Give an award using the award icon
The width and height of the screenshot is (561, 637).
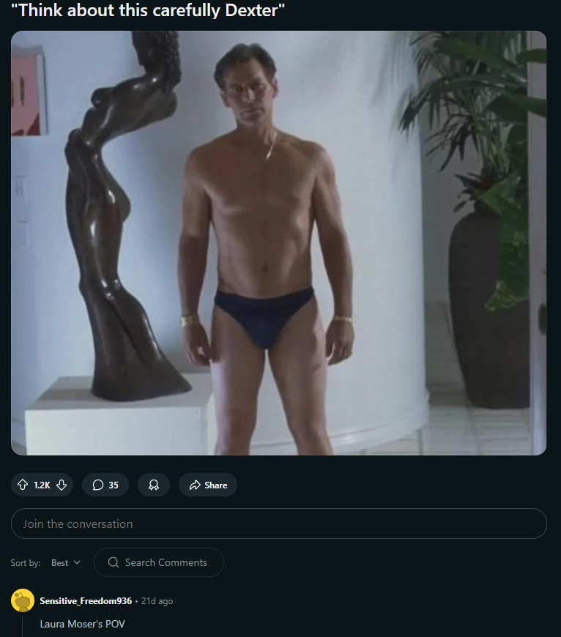coord(154,485)
